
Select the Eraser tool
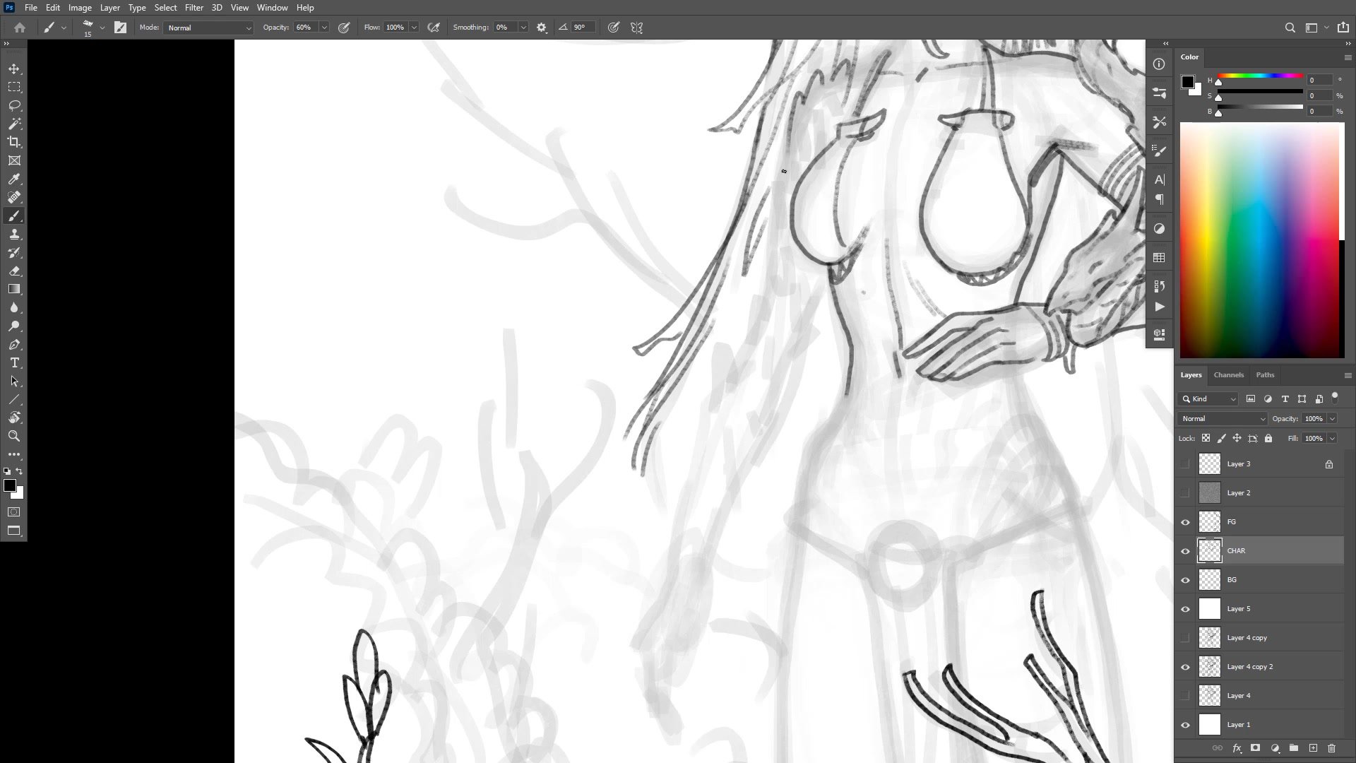click(x=14, y=271)
